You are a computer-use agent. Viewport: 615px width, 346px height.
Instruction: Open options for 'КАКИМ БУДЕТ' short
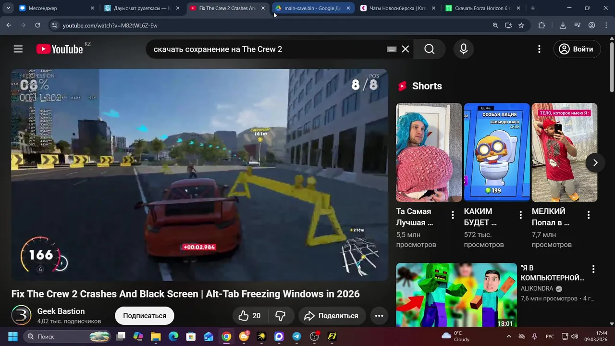coord(520,215)
